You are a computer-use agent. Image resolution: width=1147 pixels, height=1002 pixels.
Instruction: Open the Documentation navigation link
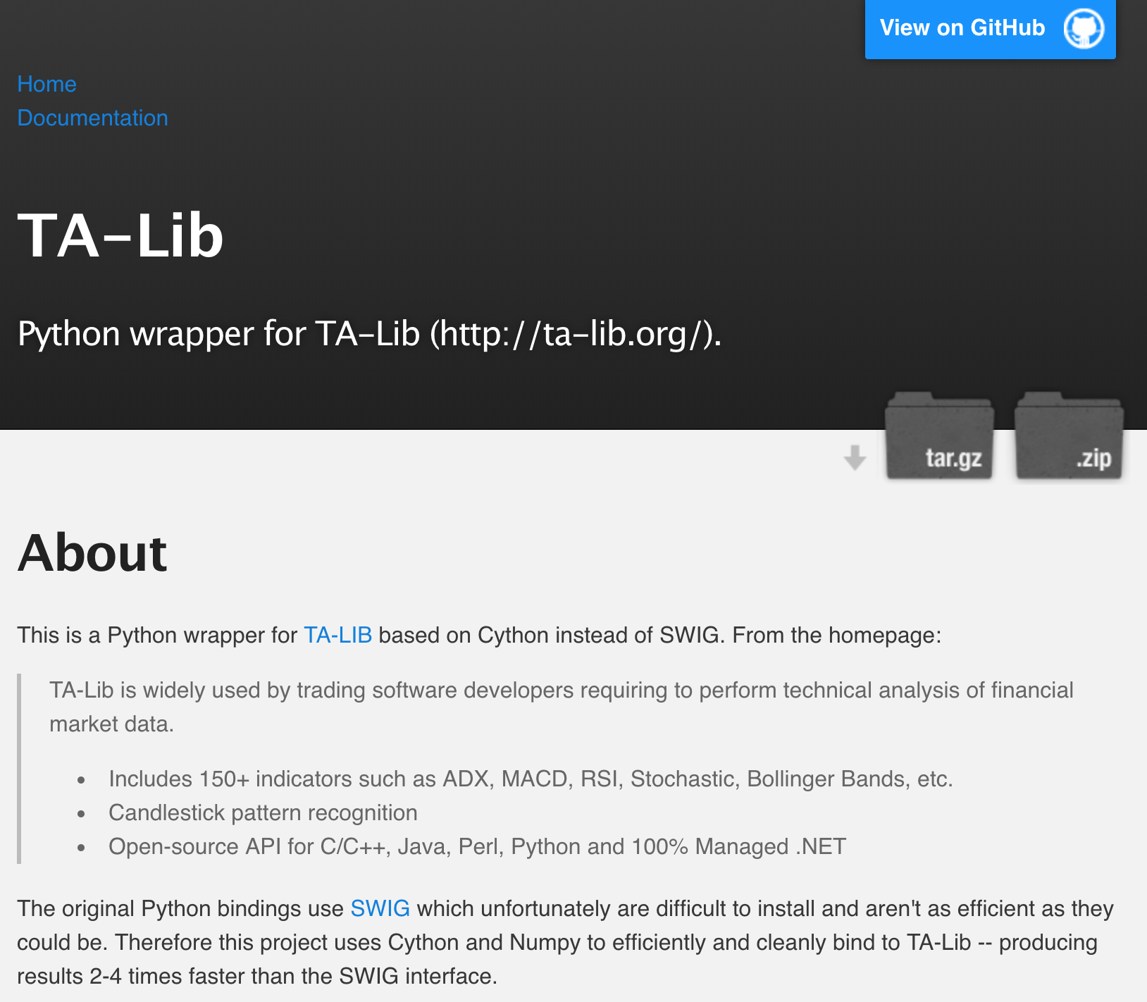point(92,118)
